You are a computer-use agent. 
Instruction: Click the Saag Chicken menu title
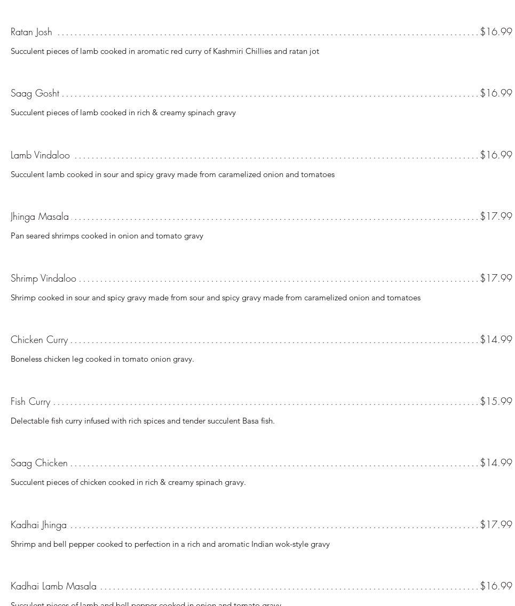tap(39, 463)
